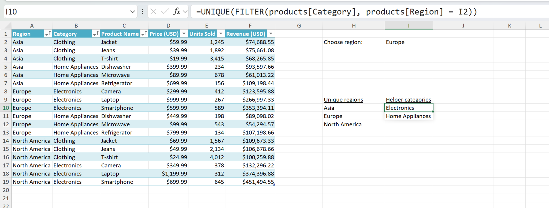Open the Units Sold filter dropdown
549x208 pixels.
pyautogui.click(x=221, y=34)
